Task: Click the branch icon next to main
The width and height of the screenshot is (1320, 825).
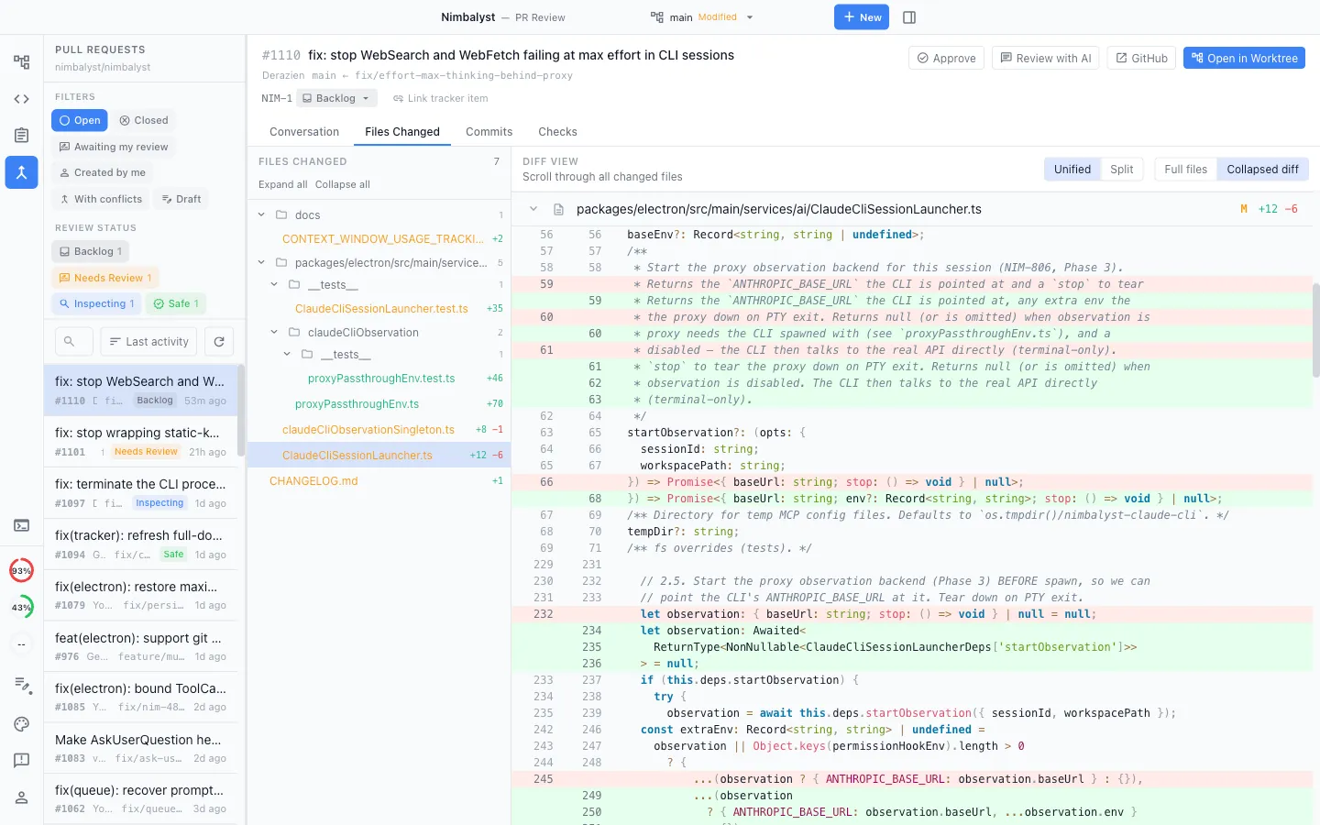Action: [x=656, y=17]
